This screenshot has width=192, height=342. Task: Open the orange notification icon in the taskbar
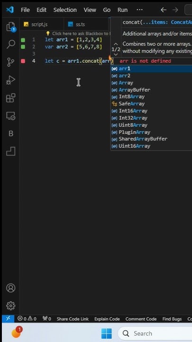tap(16, 332)
